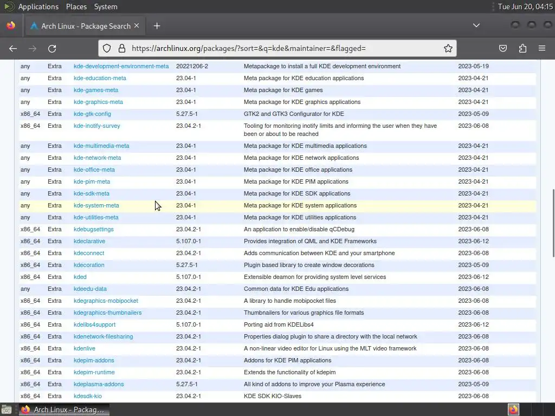Expand the list all tabs chevron
This screenshot has height=416, width=555.
pos(476,25)
